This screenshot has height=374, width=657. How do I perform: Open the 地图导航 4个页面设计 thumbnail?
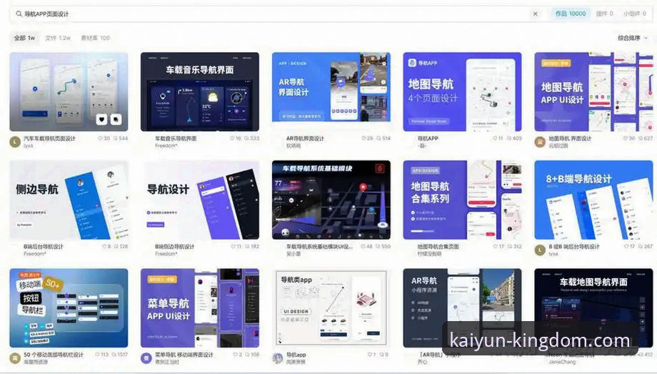coord(462,92)
